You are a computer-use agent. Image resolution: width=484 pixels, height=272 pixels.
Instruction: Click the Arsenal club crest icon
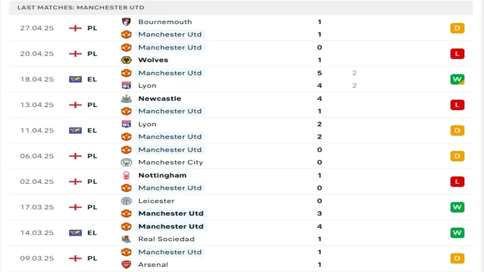[x=126, y=264]
